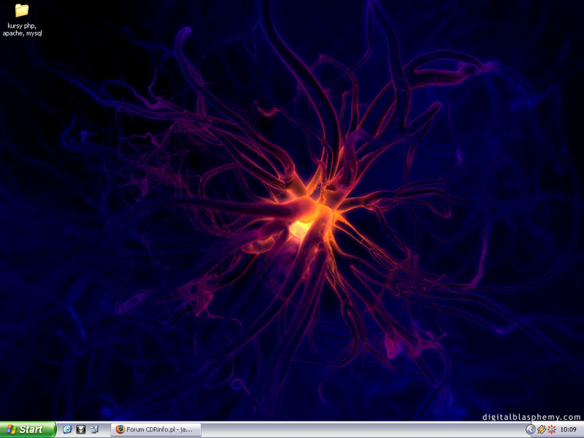
Task: Restore the 'Forum CDRinfo.pl' Firefox taskbar window
Action: (155, 429)
